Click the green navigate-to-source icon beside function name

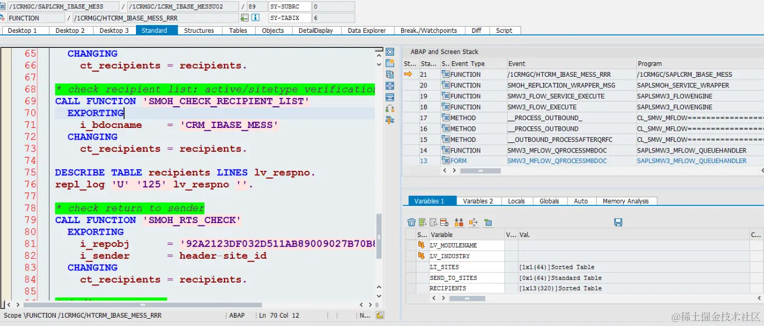click(x=244, y=18)
